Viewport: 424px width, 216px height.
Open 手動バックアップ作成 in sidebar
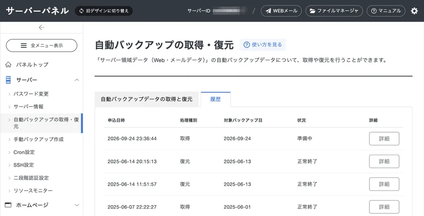tap(39, 139)
